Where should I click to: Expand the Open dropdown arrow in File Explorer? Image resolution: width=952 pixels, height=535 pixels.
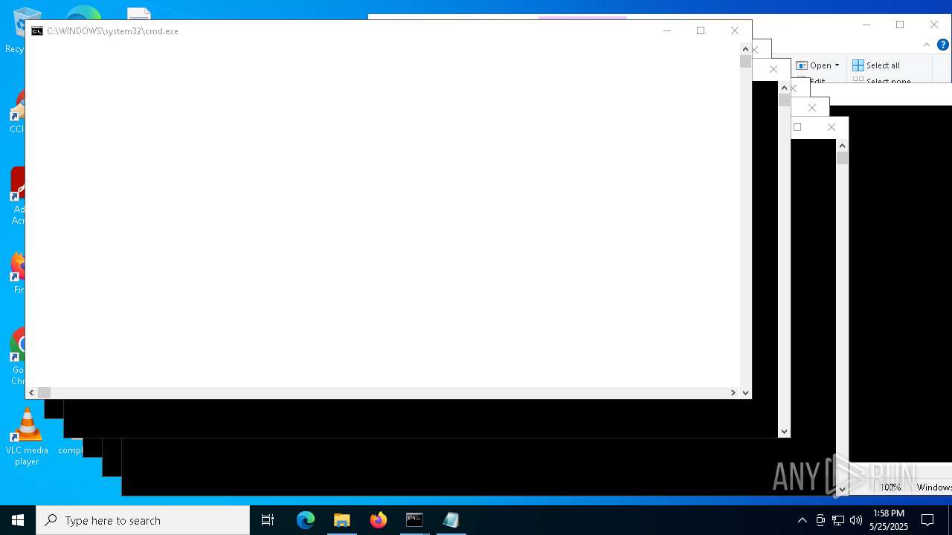[837, 65]
